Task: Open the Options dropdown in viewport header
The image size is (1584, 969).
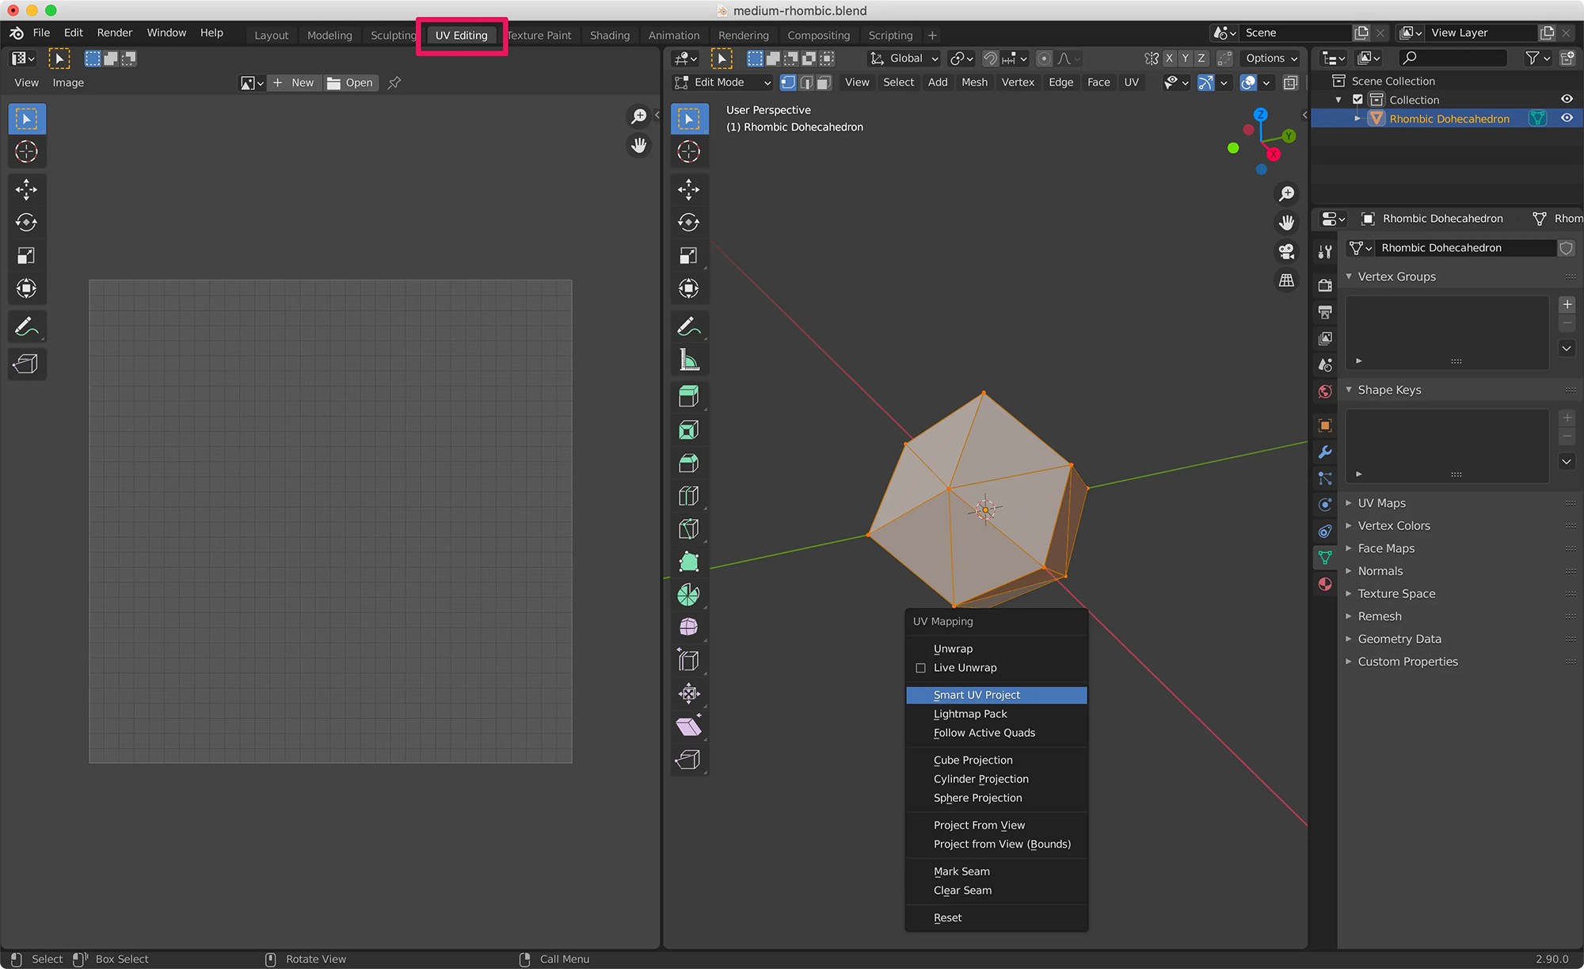Action: [x=1270, y=59]
